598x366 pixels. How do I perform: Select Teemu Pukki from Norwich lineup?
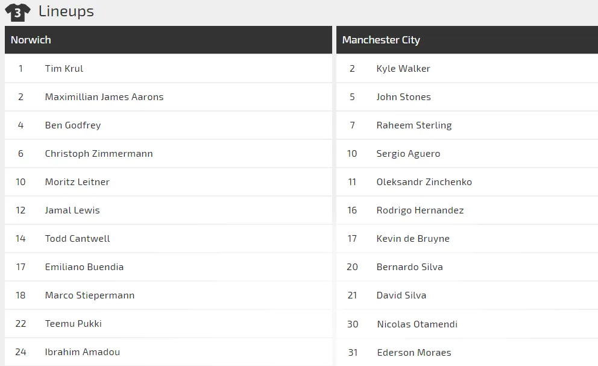point(73,323)
